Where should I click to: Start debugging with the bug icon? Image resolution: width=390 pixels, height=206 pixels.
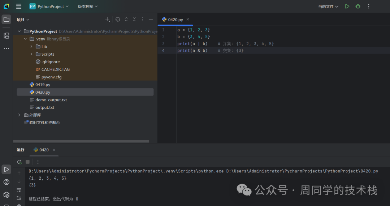tap(358, 7)
